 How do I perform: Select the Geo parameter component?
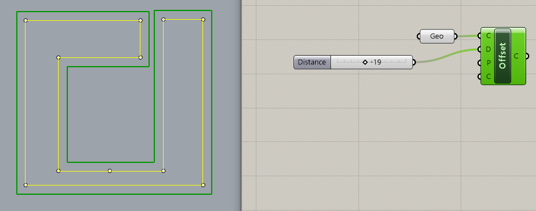(437, 36)
